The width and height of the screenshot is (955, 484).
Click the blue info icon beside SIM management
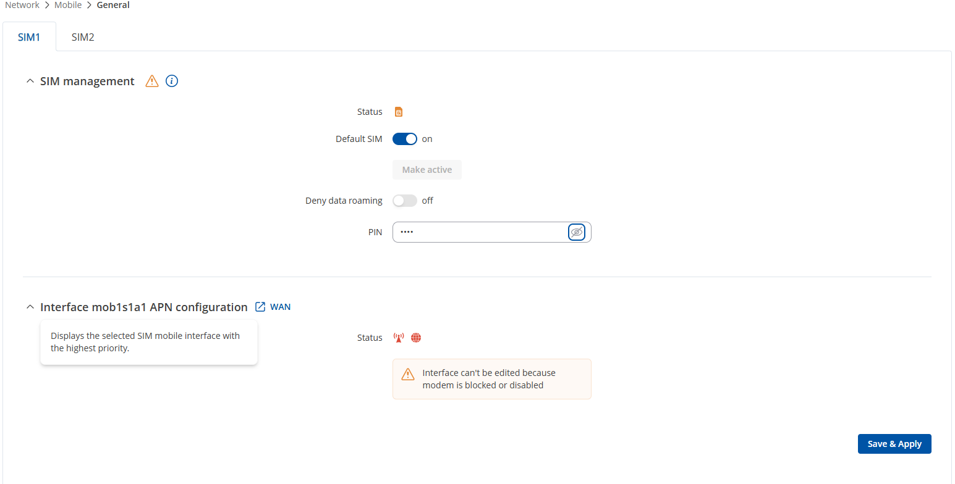click(x=172, y=81)
